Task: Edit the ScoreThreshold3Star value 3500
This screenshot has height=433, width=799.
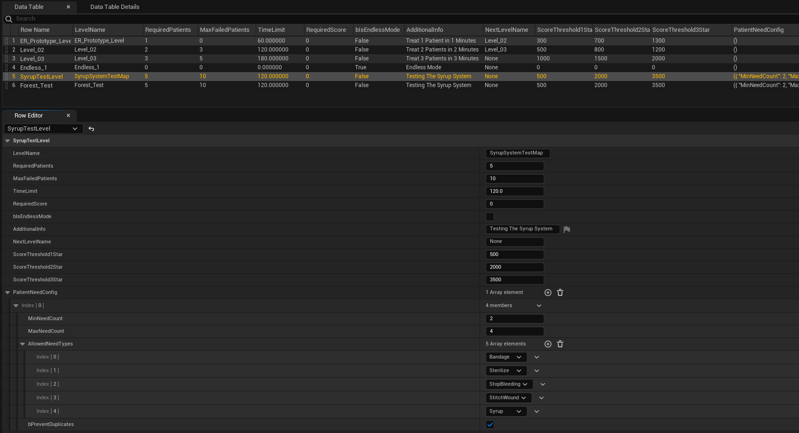Action: (x=515, y=280)
